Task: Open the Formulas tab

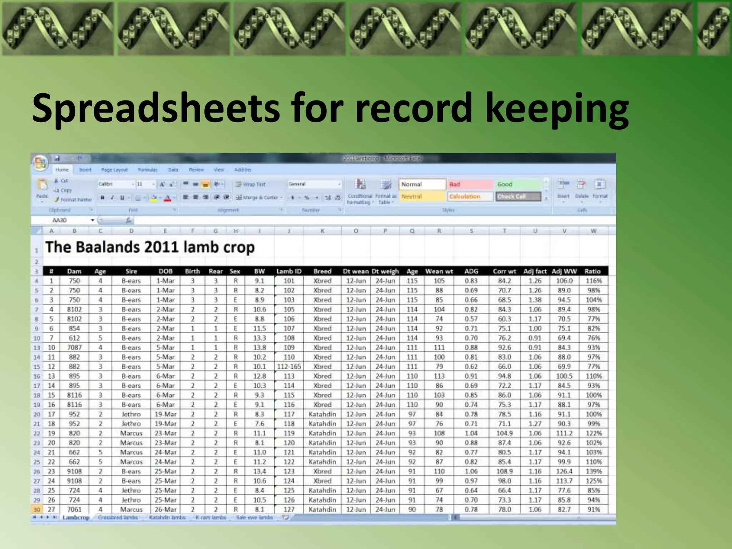Action: pos(147,170)
